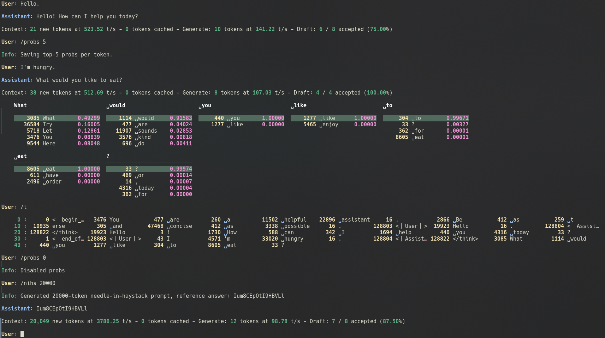
Task: Click the '␣or' token with probability 0.00014
Action: [149, 175]
